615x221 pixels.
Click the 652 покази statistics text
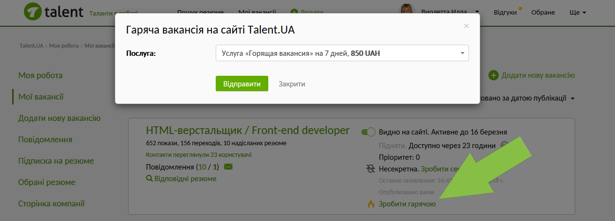[x=162, y=143]
